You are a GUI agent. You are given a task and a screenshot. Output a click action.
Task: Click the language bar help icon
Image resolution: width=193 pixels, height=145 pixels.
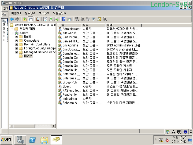click(185, 132)
